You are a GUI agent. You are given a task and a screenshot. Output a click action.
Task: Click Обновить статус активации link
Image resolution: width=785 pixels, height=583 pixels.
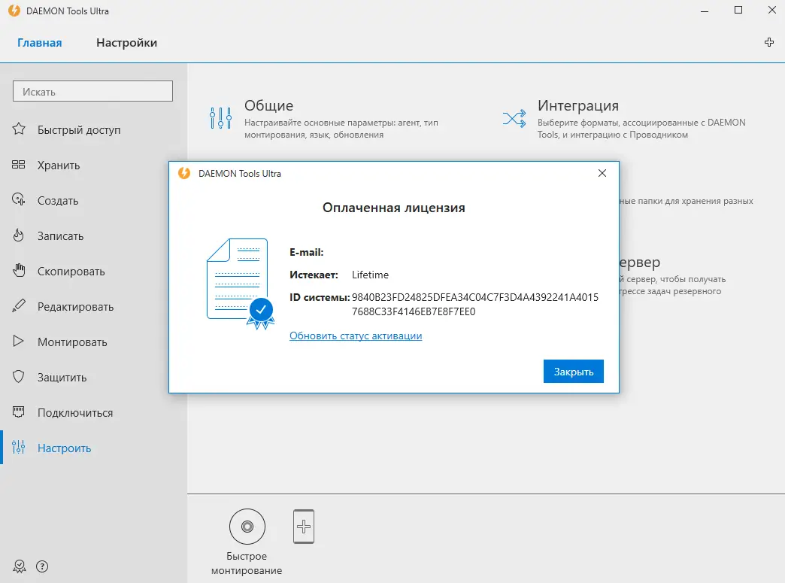point(356,336)
